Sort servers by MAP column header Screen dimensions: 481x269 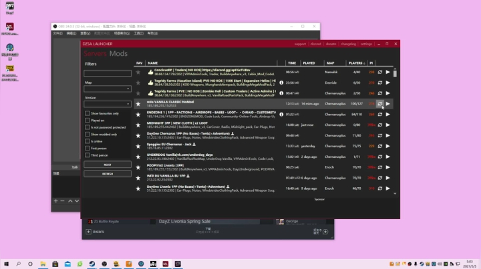tap(331, 63)
